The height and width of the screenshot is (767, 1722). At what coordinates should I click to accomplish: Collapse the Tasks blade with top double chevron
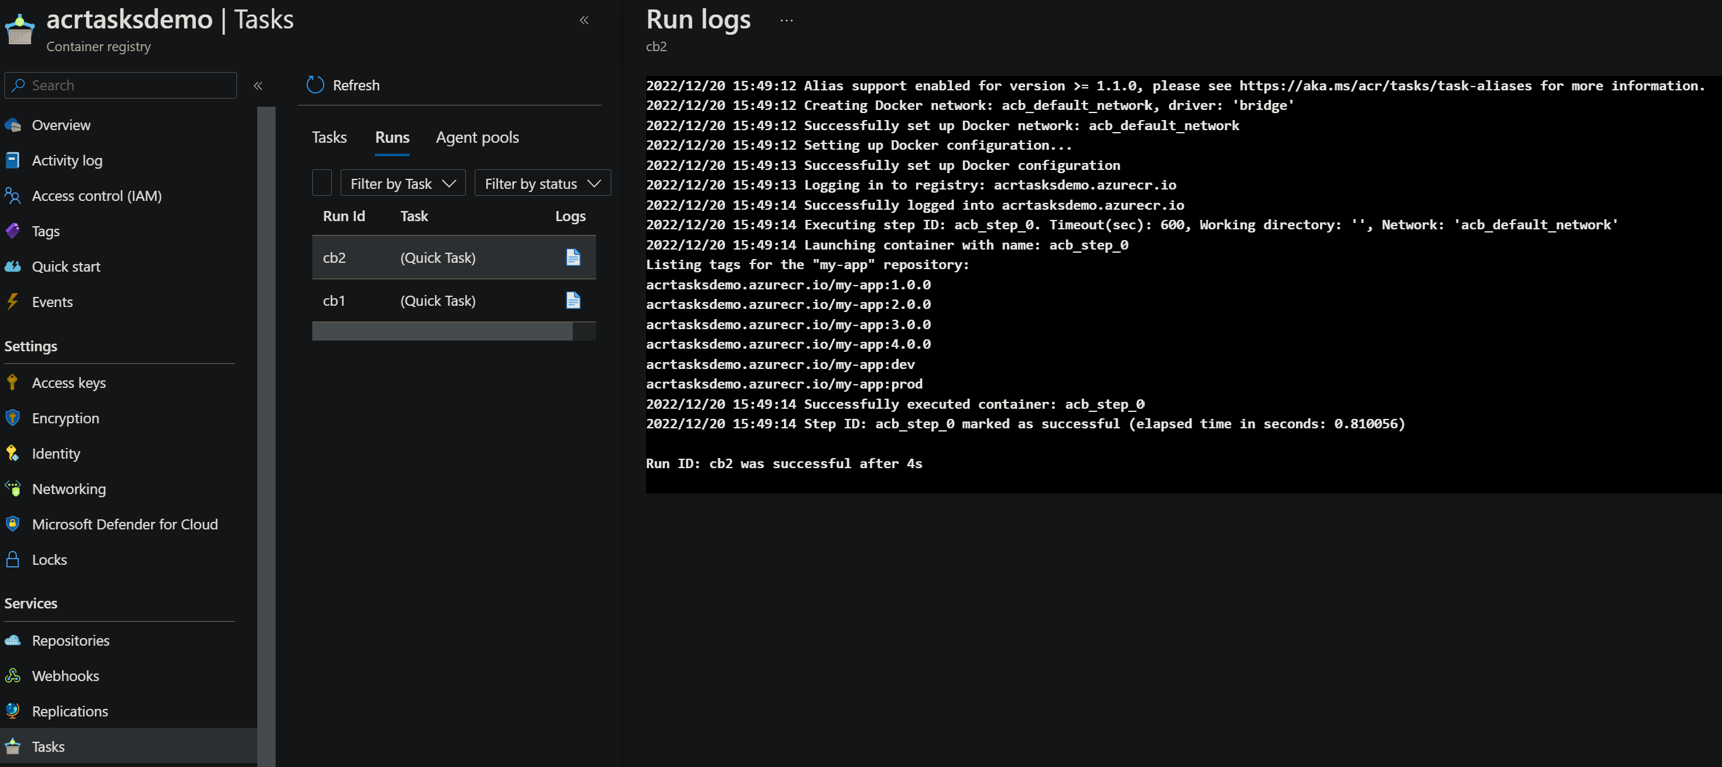[584, 20]
